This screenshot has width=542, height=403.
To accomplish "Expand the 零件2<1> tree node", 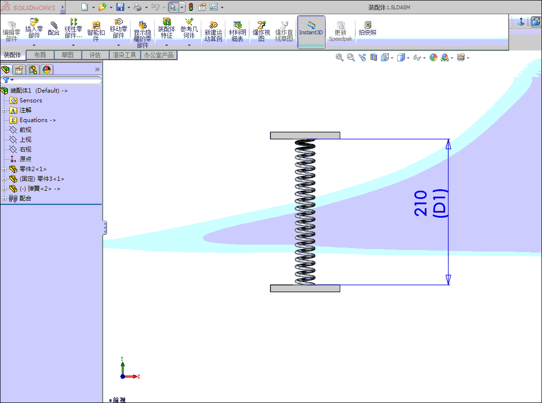I will (x=4, y=169).
